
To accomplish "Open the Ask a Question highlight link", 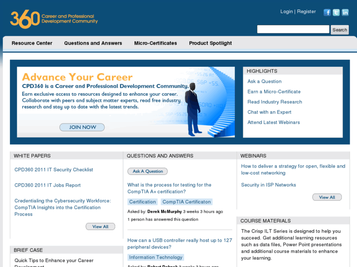I will 264,81.
